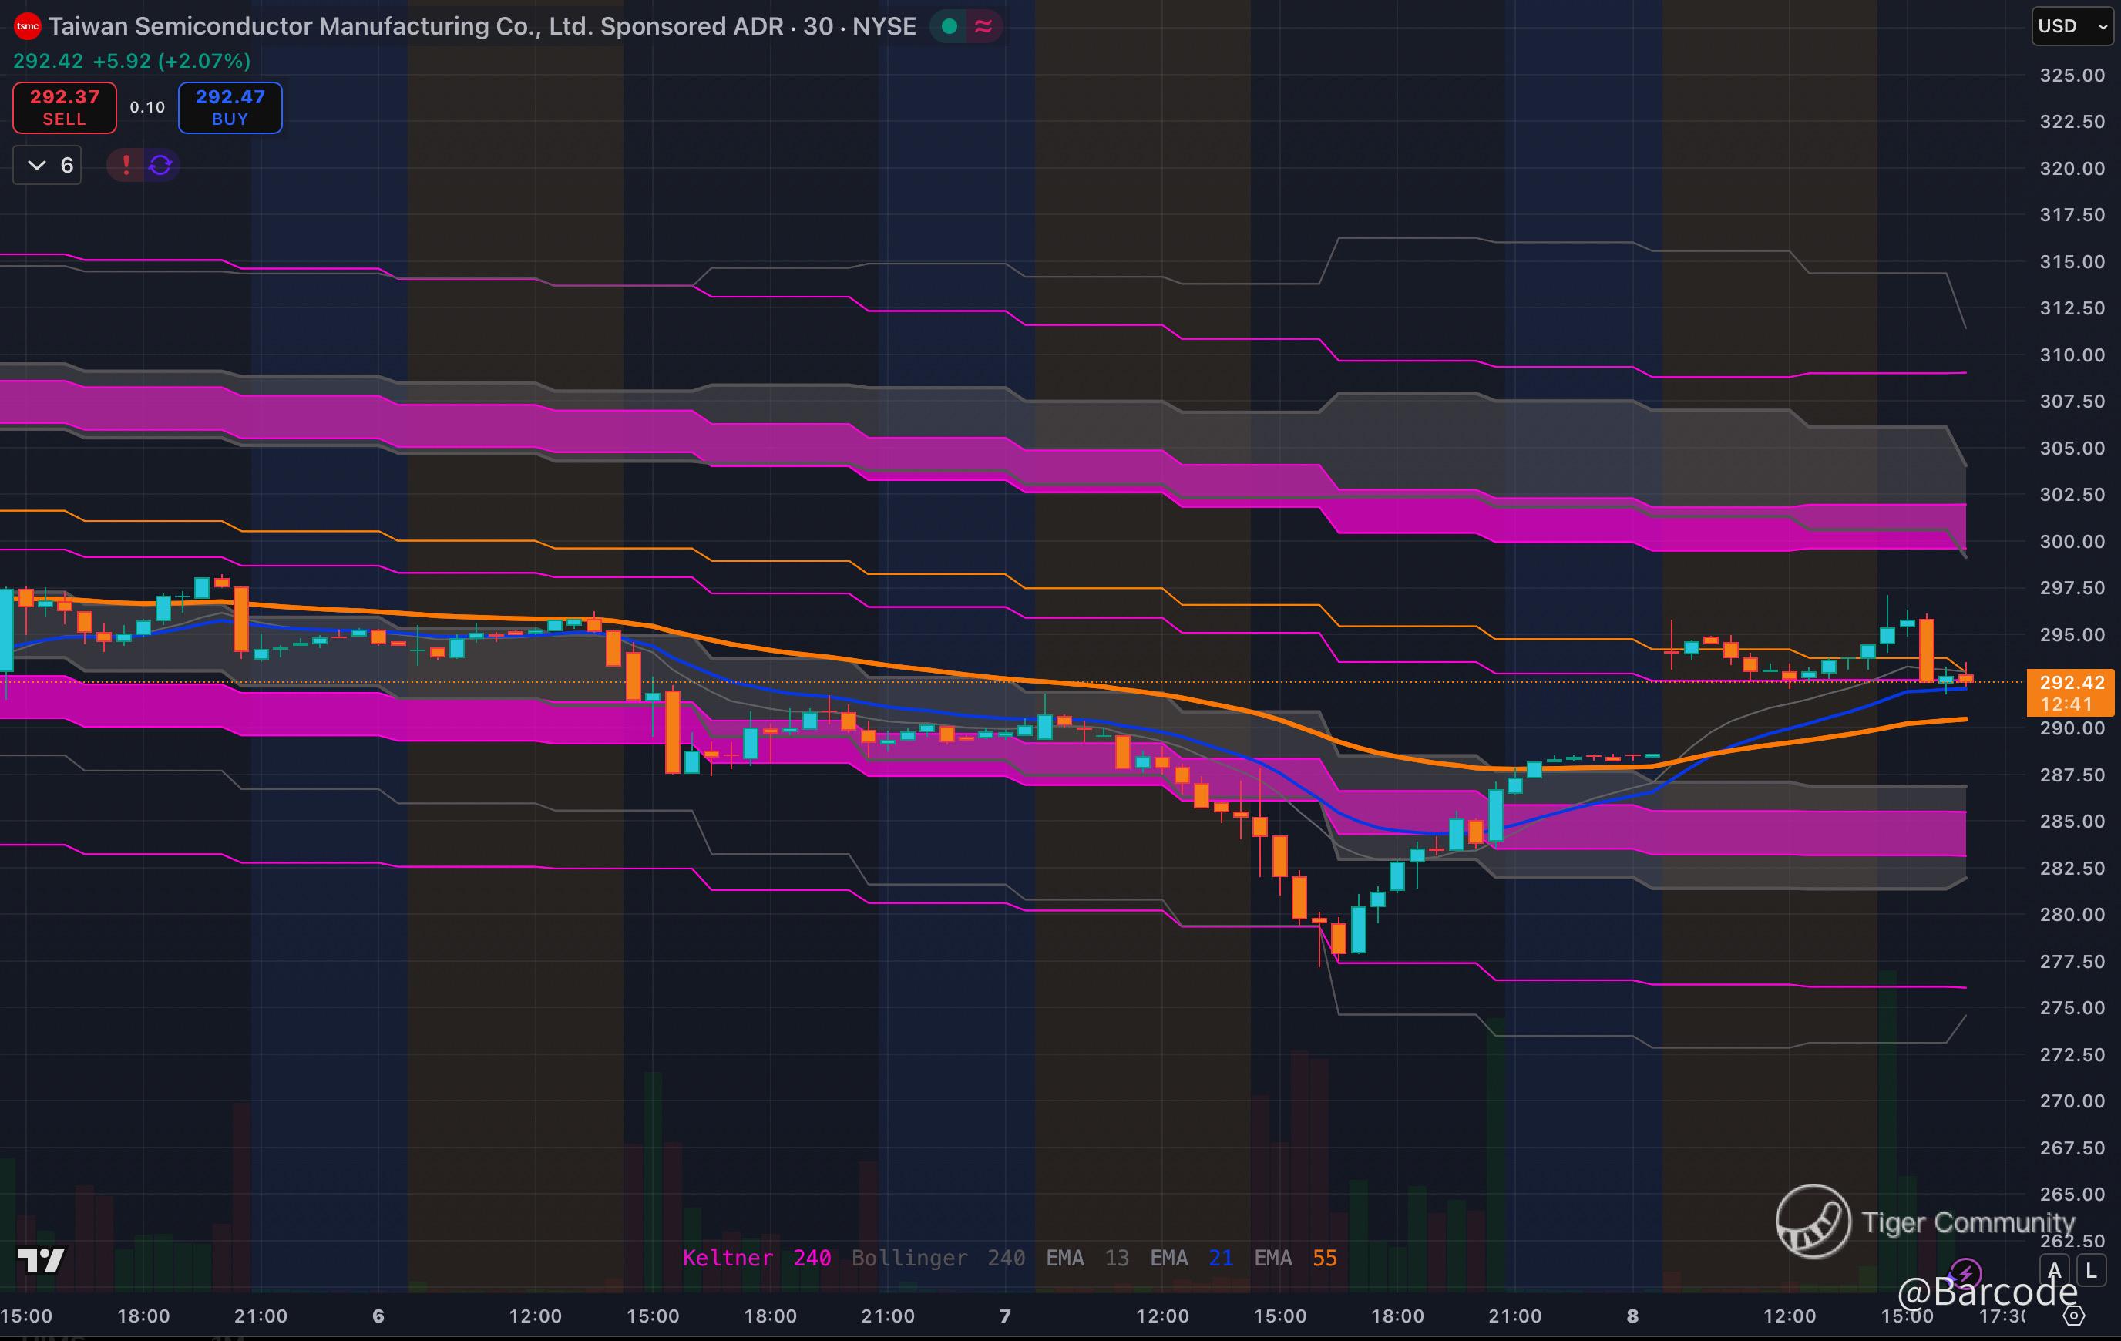This screenshot has height=1341, width=2121.
Task: Click the purple refresh sync icon
Action: coord(160,165)
